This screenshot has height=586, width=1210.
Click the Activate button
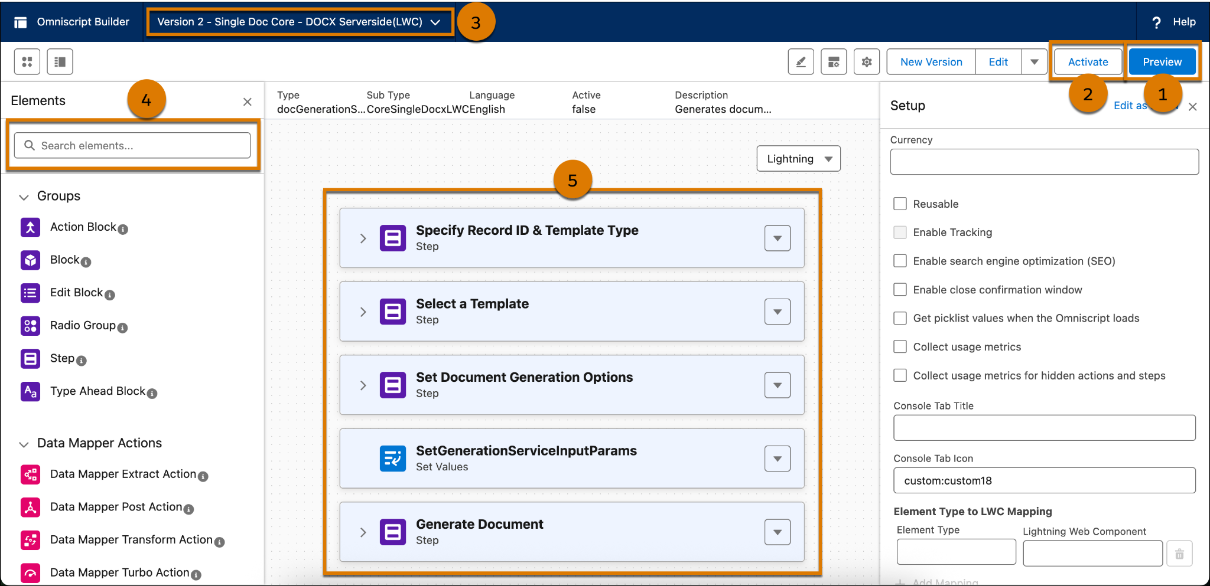(x=1088, y=61)
